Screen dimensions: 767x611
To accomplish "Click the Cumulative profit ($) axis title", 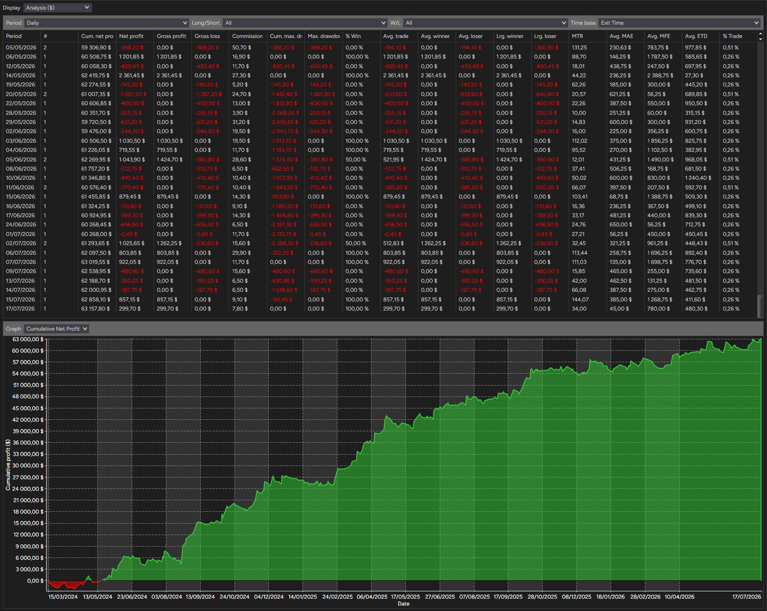I will point(8,465).
